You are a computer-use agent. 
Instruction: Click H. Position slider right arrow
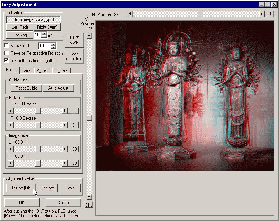pyautogui.click(x=261, y=14)
